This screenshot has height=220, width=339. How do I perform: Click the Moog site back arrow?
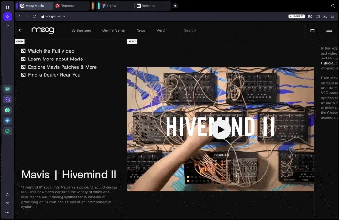(20, 30)
